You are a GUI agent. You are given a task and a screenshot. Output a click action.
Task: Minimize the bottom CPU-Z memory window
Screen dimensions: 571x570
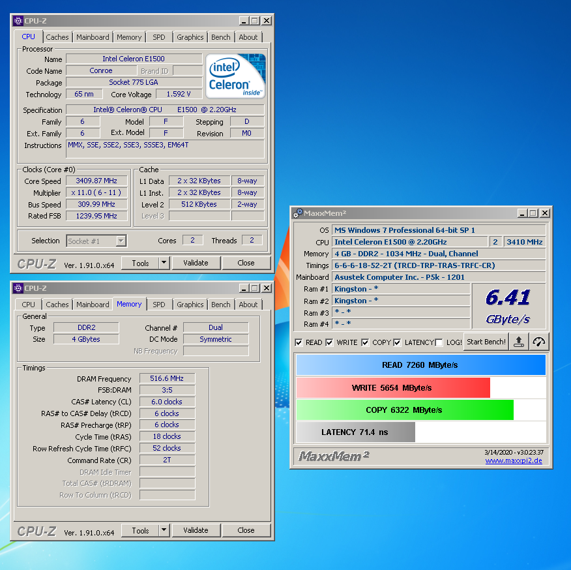244,288
